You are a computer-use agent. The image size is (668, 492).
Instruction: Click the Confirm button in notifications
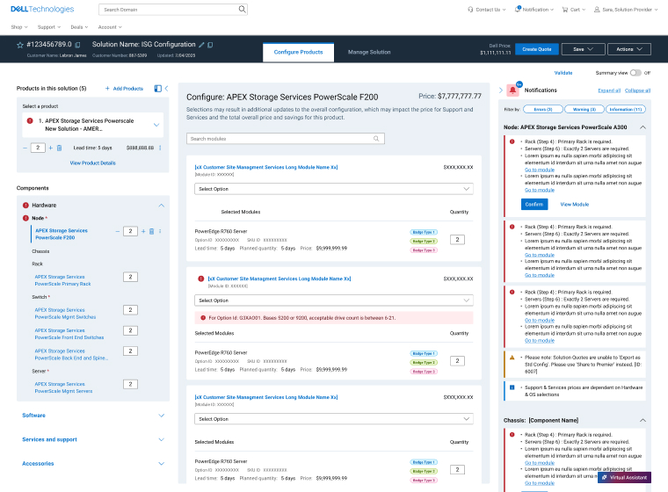point(534,205)
